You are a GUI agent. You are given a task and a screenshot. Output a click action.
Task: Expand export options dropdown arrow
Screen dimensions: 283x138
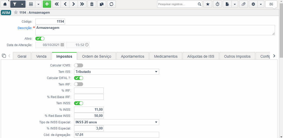[x=235, y=4]
